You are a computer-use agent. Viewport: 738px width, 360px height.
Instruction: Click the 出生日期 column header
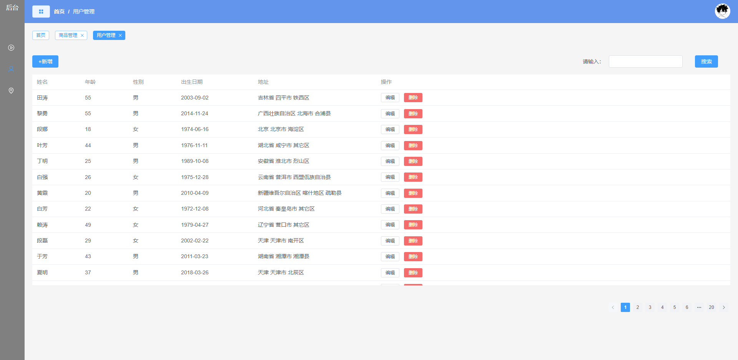click(192, 82)
